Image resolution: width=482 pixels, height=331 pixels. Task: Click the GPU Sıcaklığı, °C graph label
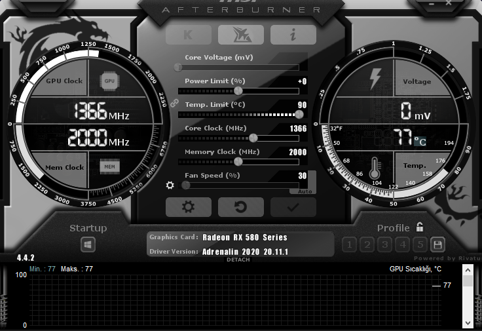click(415, 269)
